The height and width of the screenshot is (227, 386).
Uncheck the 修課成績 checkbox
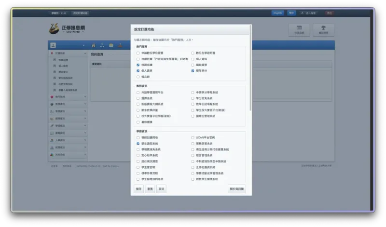[138, 65]
